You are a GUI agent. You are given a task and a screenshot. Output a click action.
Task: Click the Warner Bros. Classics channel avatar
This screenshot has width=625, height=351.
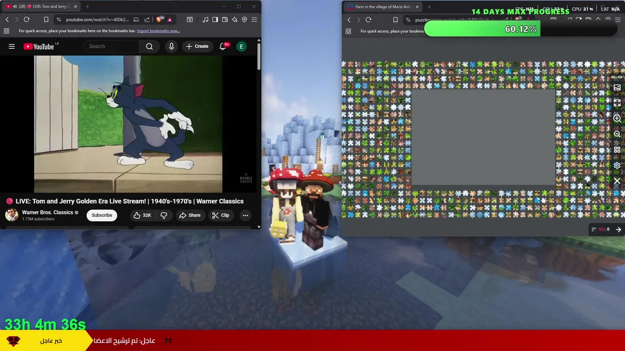pyautogui.click(x=12, y=215)
